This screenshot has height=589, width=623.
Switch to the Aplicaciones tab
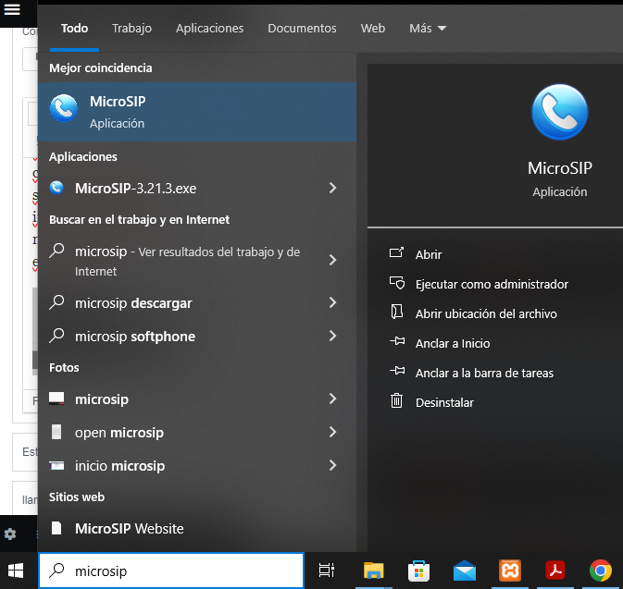click(x=209, y=29)
